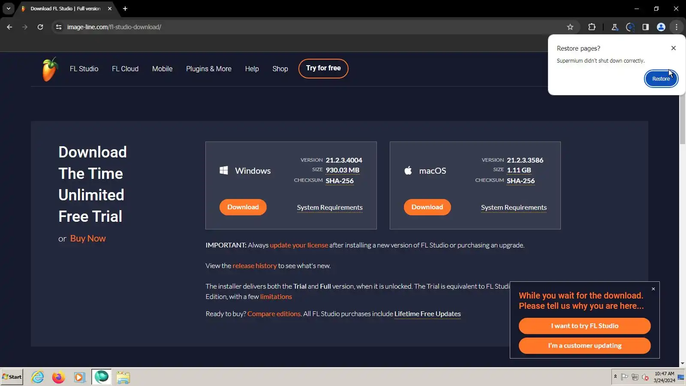686x386 pixels.
Task: Open the FL Studio nav menu
Action: click(84, 69)
